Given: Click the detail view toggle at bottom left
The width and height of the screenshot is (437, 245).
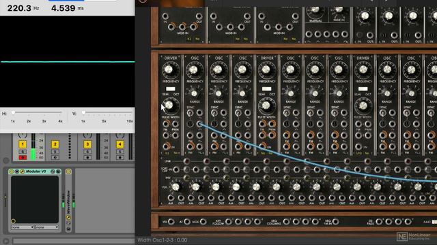Looking at the screenshot, I should pyautogui.click(x=6, y=241).
